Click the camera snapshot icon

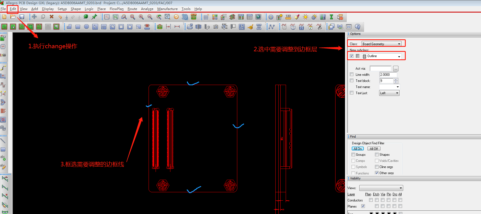pos(216,27)
